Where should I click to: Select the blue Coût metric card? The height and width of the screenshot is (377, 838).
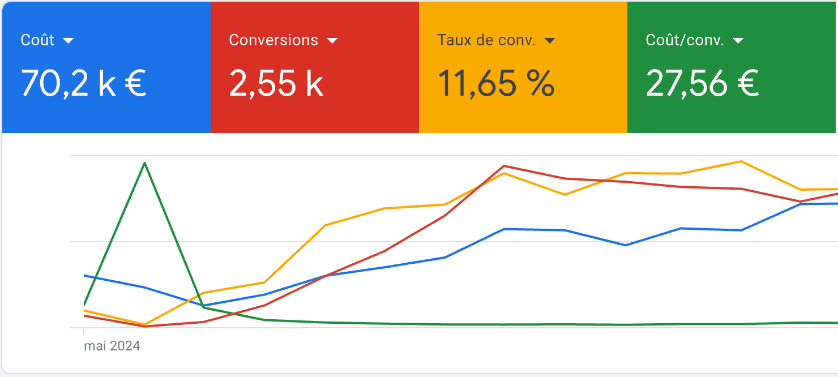[x=105, y=66]
